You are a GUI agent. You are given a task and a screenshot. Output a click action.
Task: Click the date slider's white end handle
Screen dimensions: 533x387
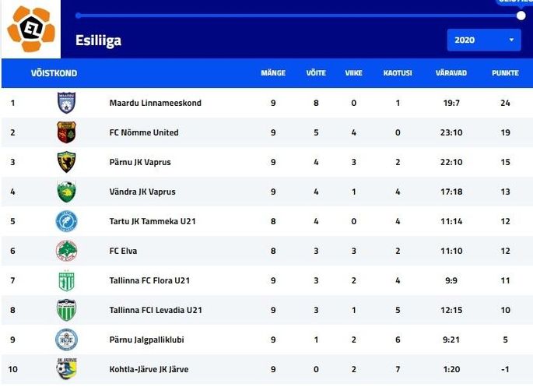coord(521,16)
